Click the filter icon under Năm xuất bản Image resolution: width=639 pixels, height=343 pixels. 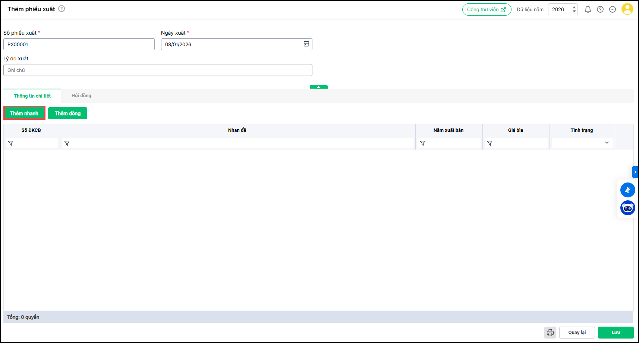coord(422,143)
